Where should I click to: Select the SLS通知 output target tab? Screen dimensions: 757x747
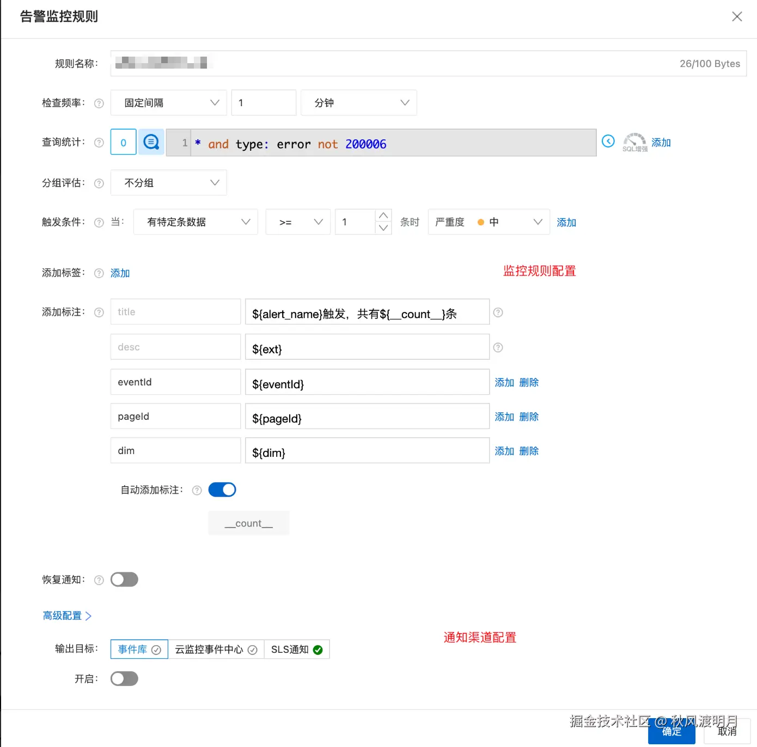click(x=297, y=650)
